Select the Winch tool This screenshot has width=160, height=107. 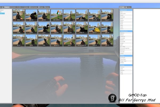pyautogui.click(x=126, y=29)
